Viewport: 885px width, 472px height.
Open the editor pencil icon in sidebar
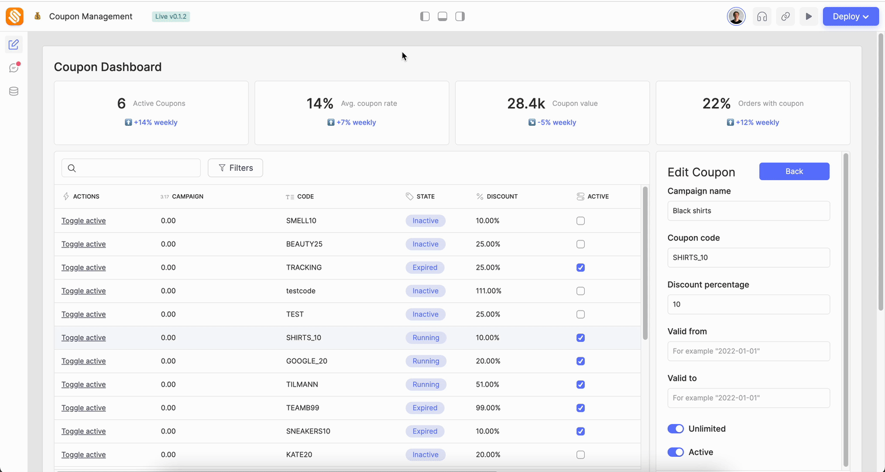pyautogui.click(x=14, y=44)
